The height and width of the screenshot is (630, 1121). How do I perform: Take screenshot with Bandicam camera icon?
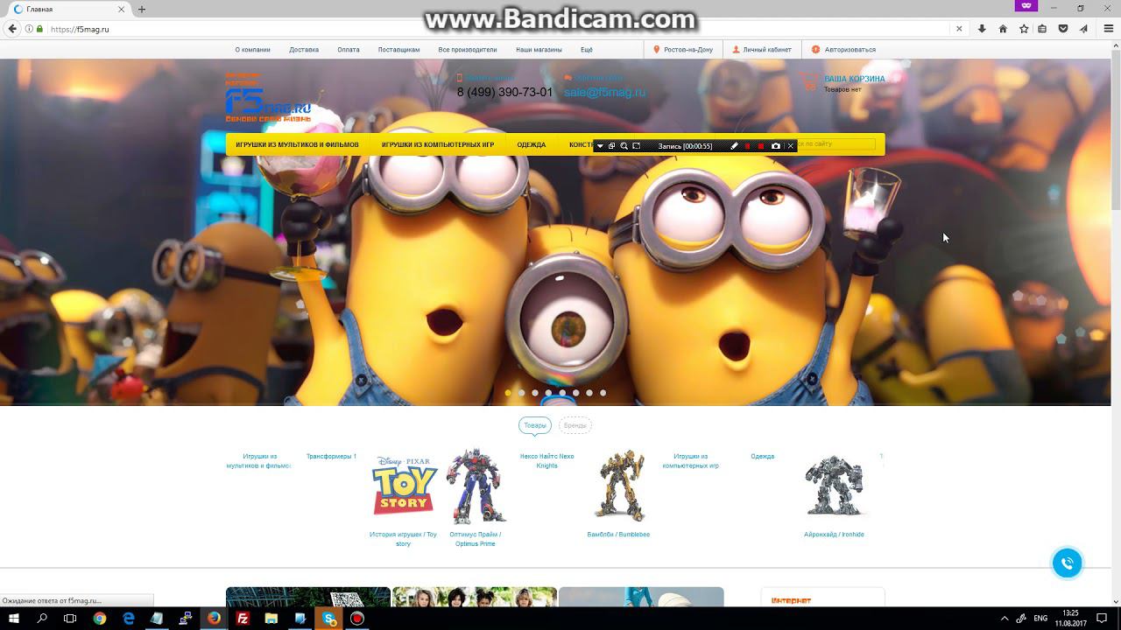pyautogui.click(x=776, y=146)
